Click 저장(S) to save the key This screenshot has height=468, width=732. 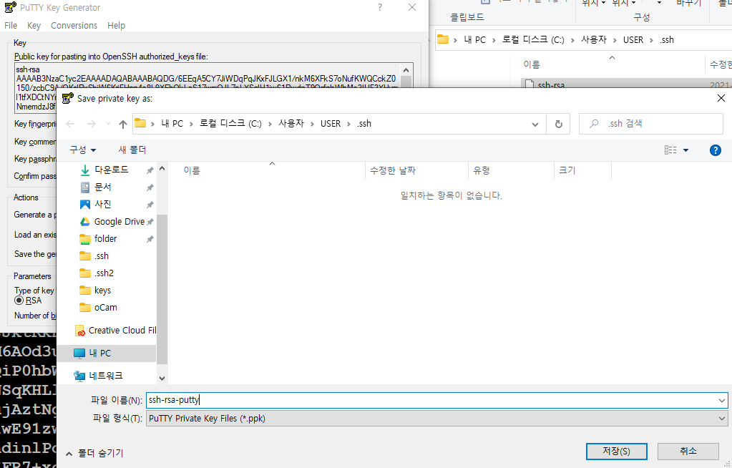tap(616, 452)
